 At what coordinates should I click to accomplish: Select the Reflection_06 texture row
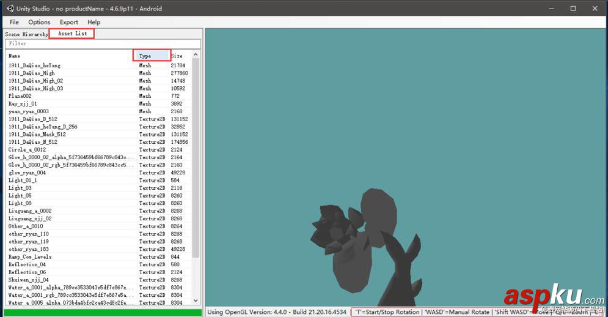[x=99, y=272]
